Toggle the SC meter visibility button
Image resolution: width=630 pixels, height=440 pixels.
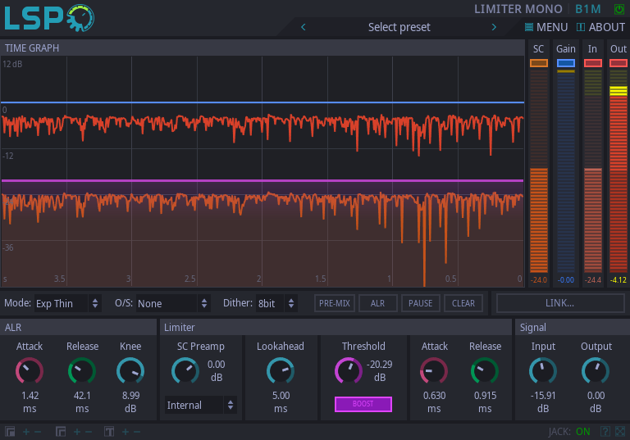(538, 63)
